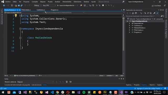Select MediasDeSeda.cs in Solution Explorer
Viewport: 168px width, 95px height.
140,28
